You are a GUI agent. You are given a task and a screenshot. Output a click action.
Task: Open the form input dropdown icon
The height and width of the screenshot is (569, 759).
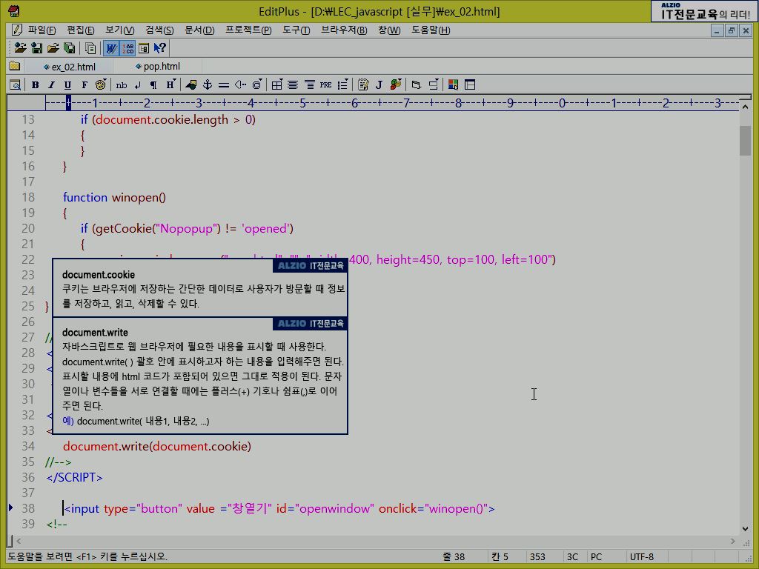point(433,84)
